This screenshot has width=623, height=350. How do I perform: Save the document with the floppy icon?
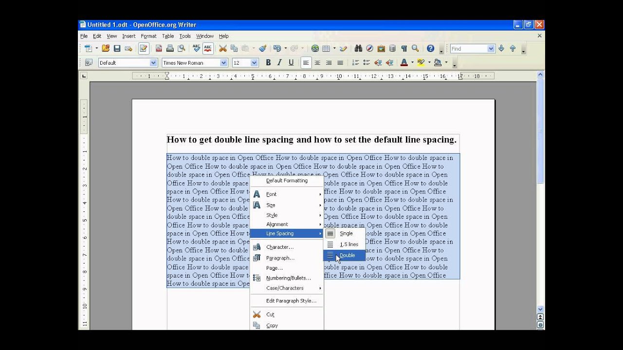tap(117, 49)
